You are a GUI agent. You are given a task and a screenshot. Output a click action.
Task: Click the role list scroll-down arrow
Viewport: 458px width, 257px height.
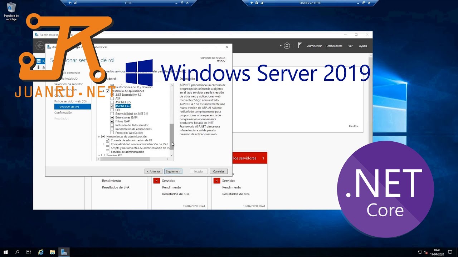point(172,155)
